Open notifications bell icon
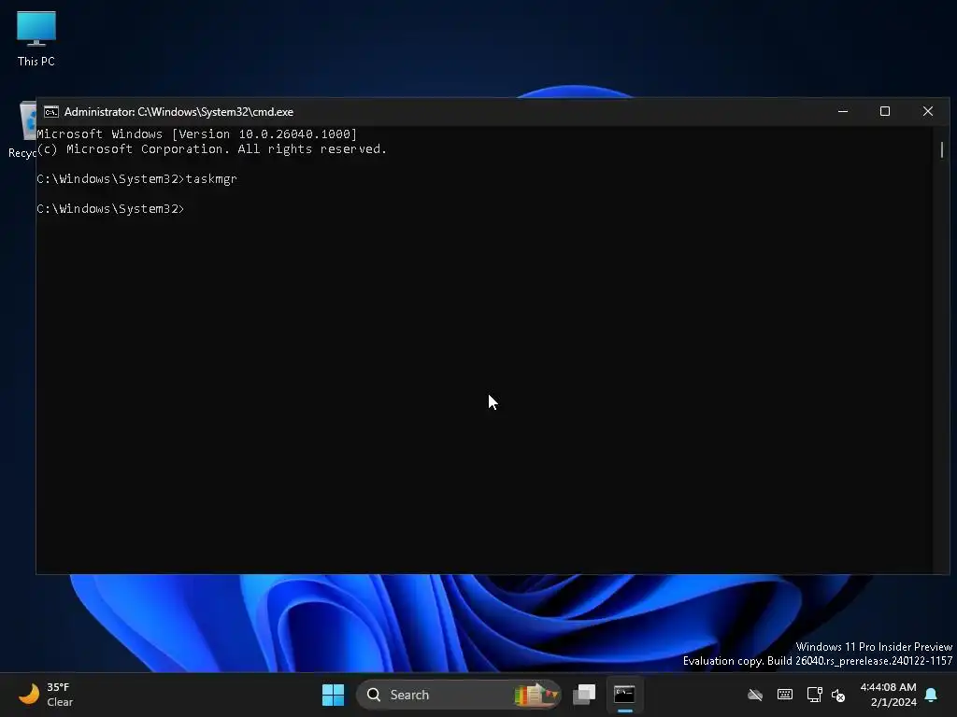 click(x=932, y=695)
